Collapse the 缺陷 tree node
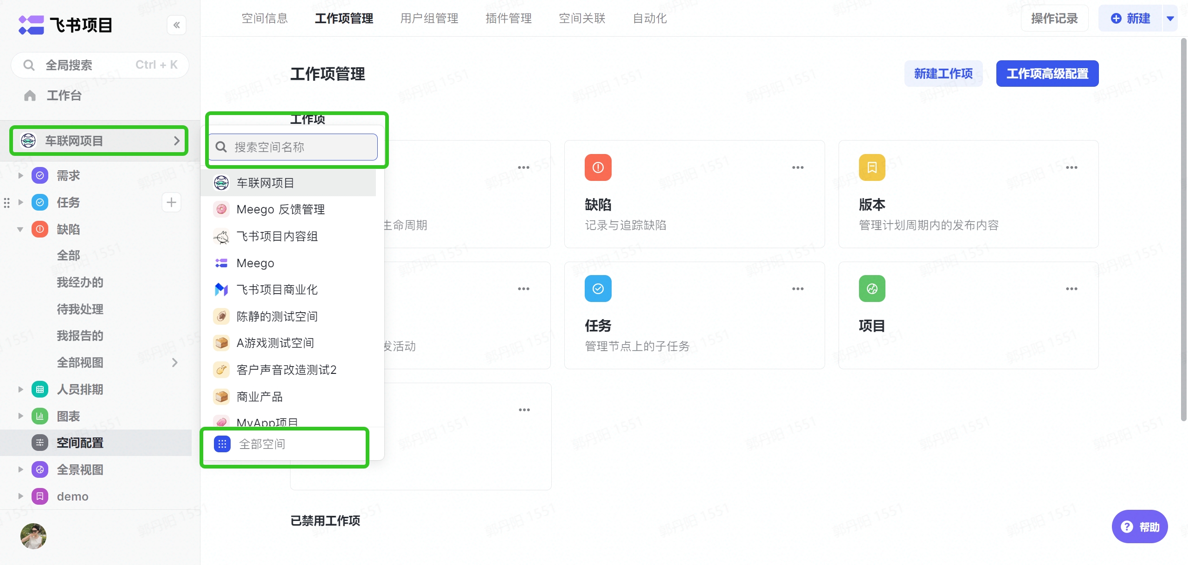The height and width of the screenshot is (565, 1188). (20, 229)
